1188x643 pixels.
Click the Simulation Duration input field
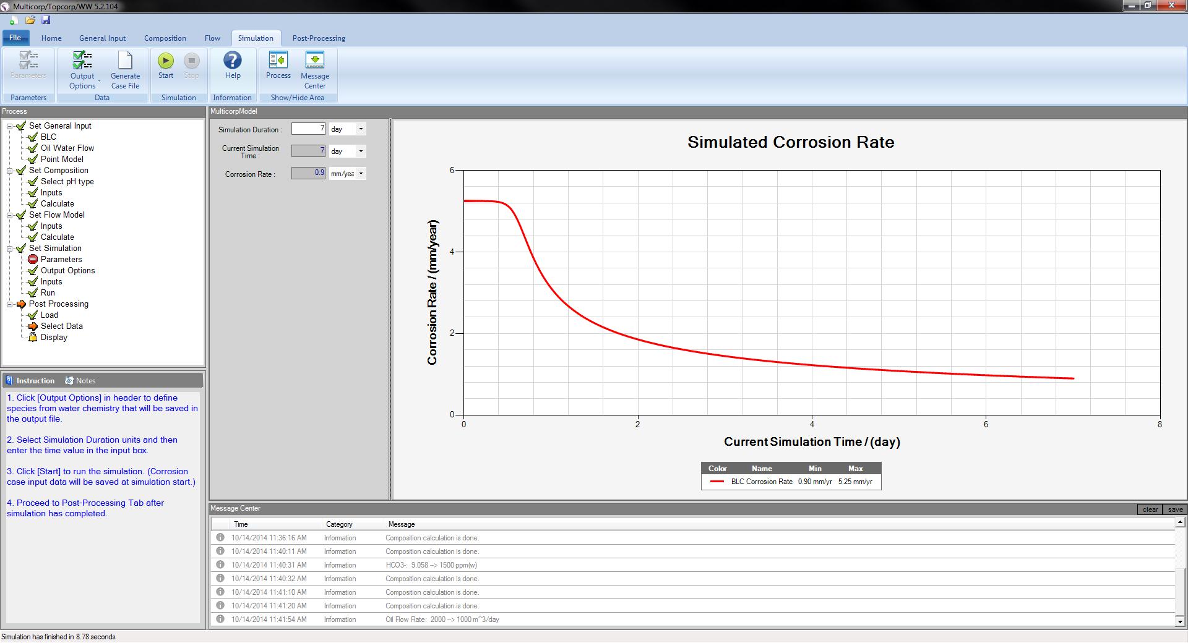coord(308,129)
